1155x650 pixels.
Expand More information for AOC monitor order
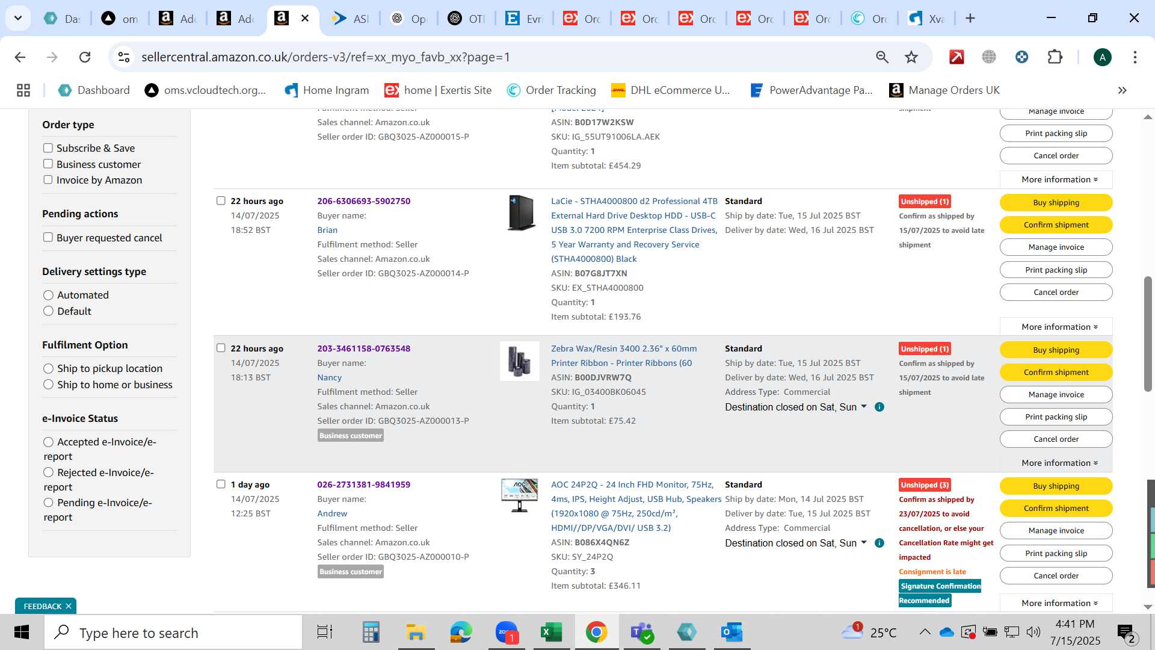1056,603
